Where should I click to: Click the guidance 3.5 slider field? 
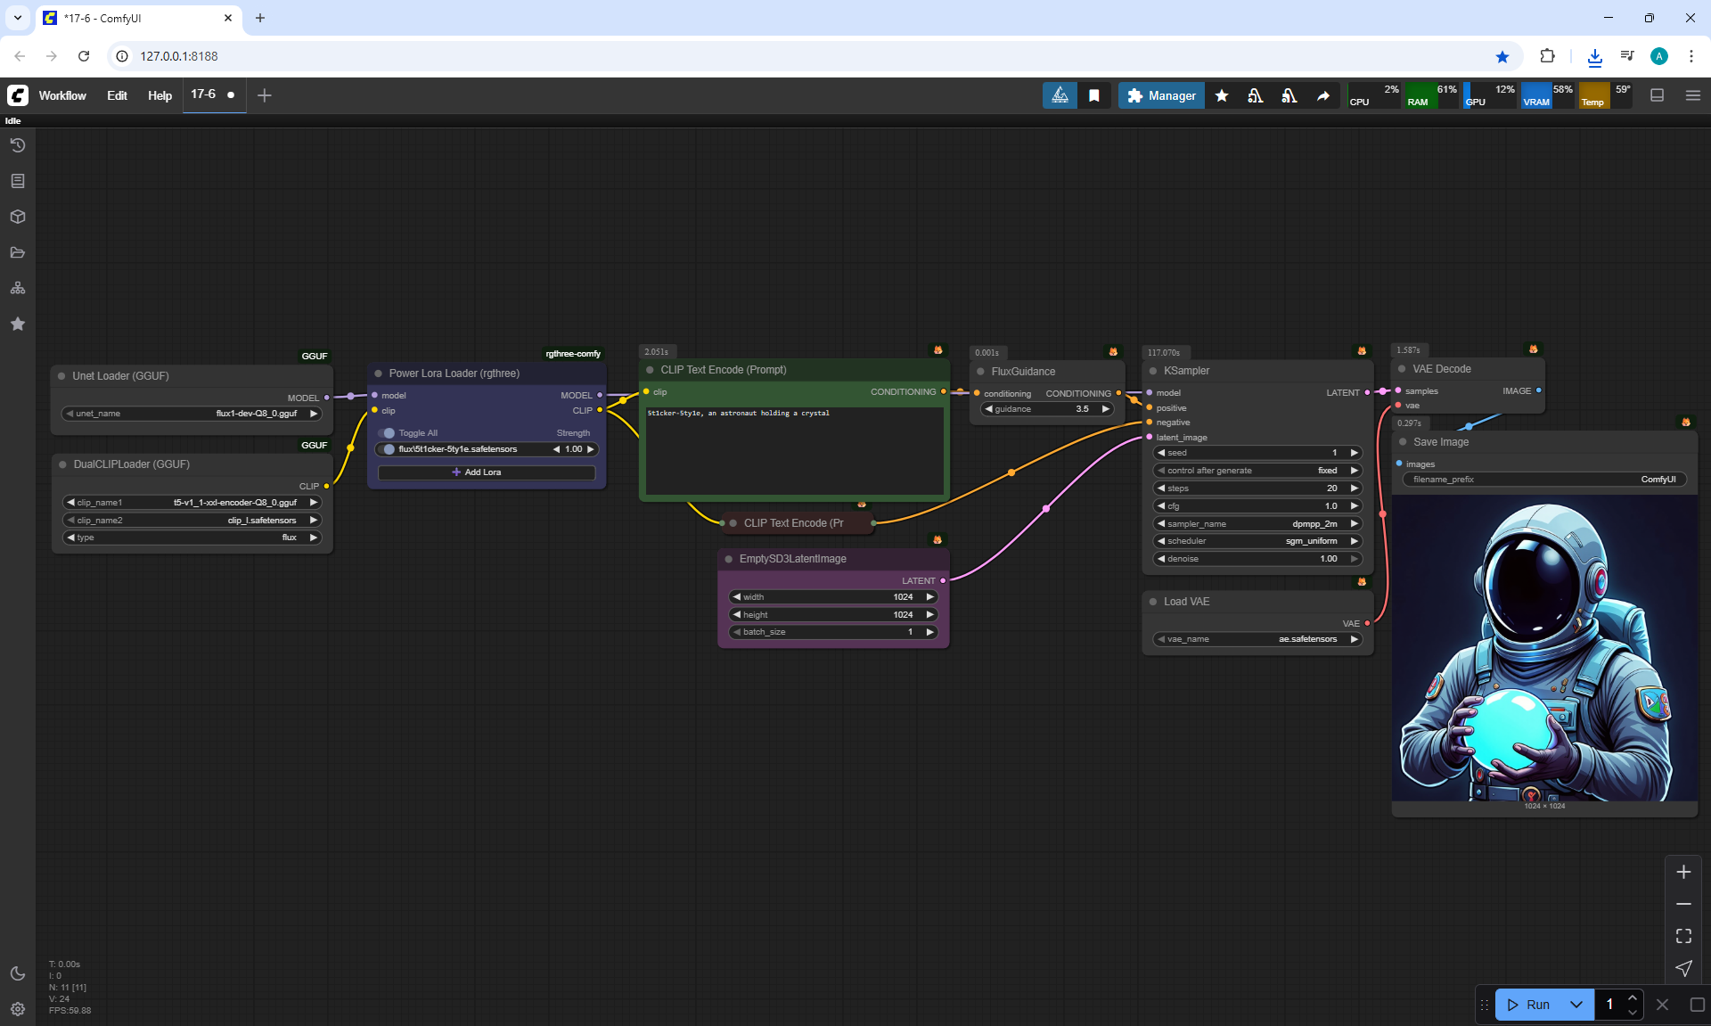pos(1047,409)
